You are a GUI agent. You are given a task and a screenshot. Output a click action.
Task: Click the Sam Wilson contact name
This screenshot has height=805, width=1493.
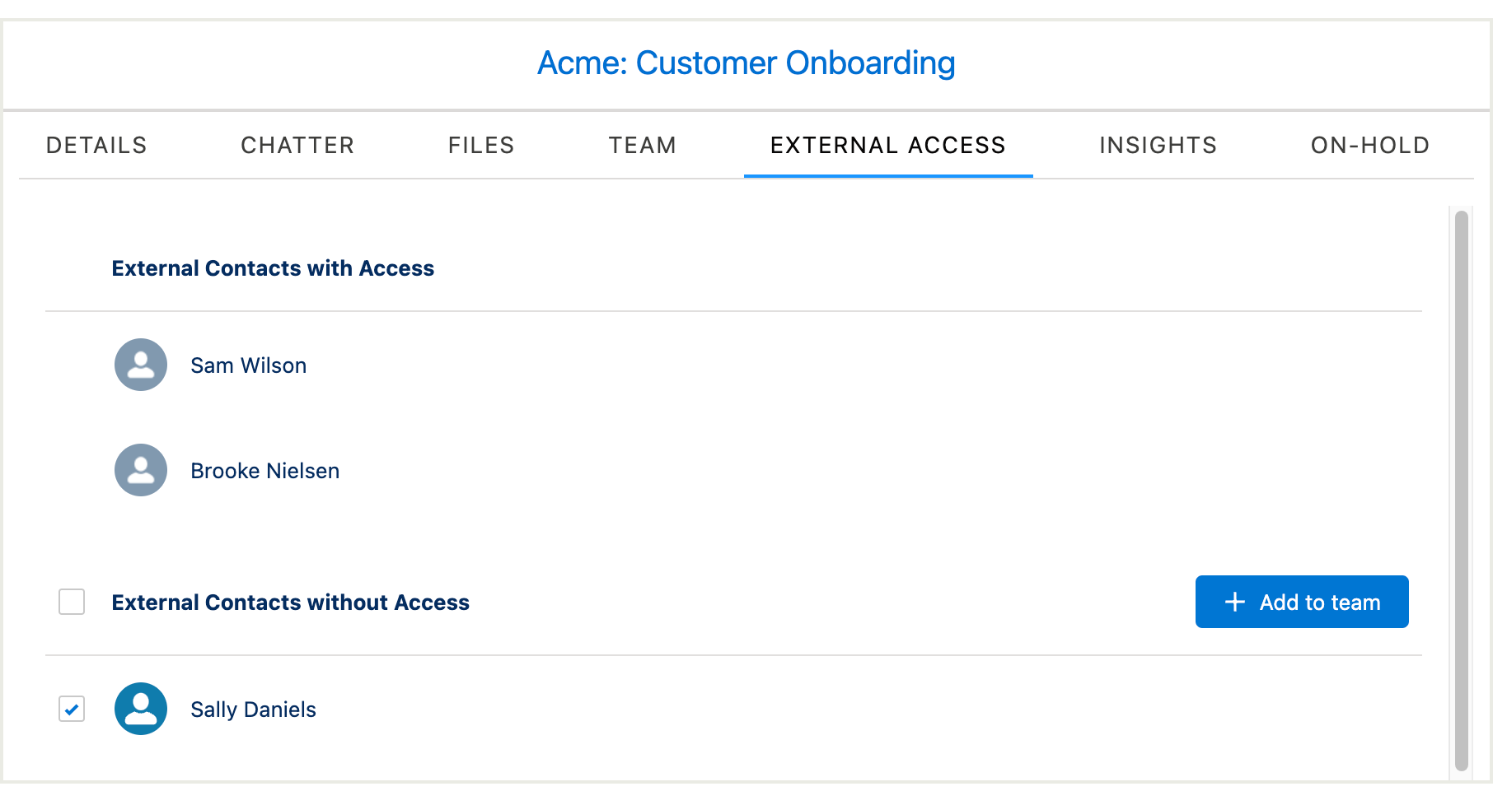click(x=248, y=365)
